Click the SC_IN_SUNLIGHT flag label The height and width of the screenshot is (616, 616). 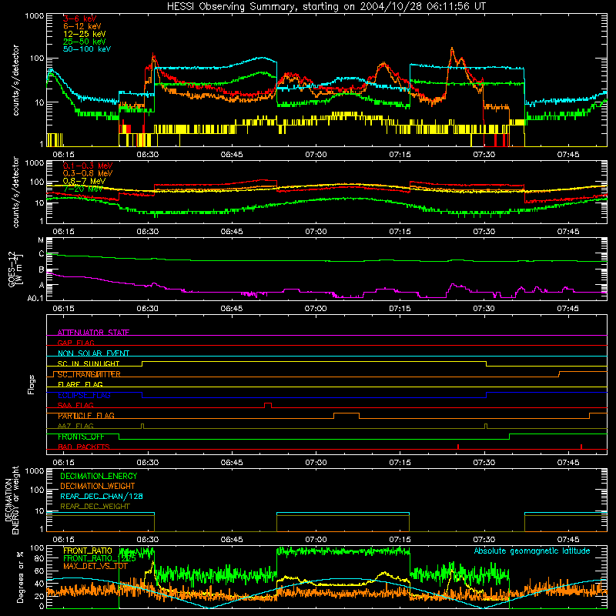tap(89, 363)
